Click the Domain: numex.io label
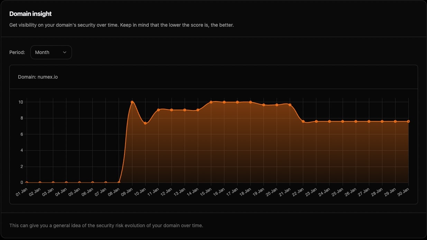The height and width of the screenshot is (240, 427). click(x=38, y=77)
